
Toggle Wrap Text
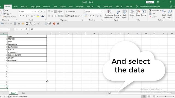coord(70,12)
